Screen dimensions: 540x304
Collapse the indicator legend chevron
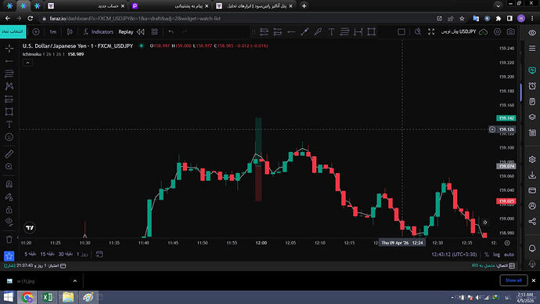tap(28, 63)
